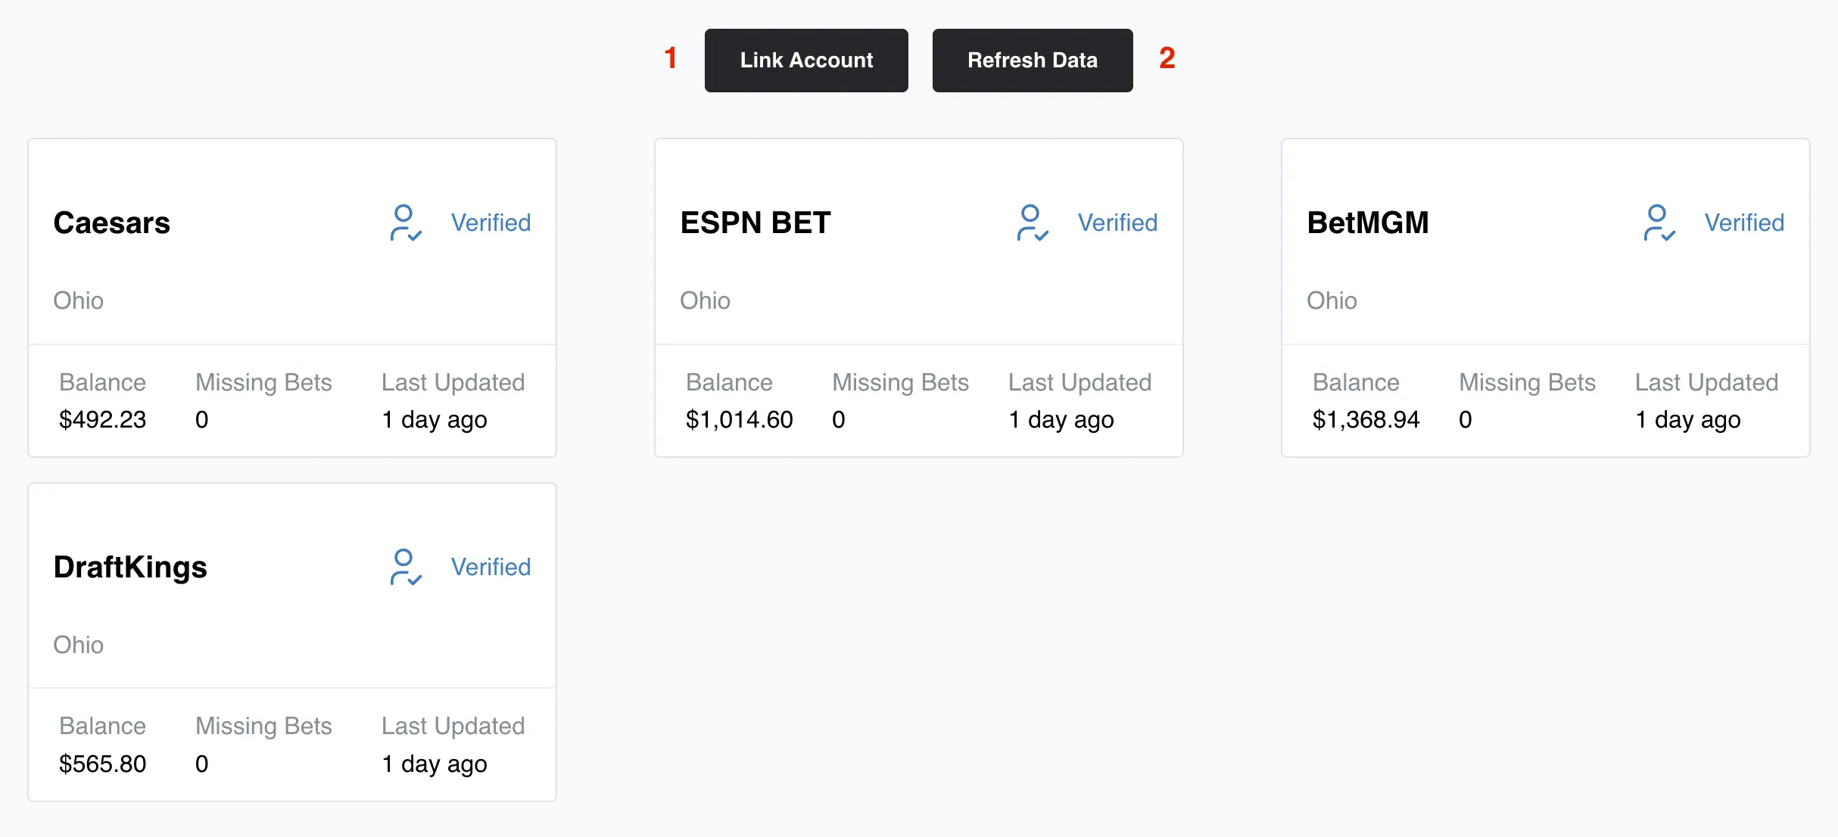Click Missing Bets count on Caesars card

201,419
